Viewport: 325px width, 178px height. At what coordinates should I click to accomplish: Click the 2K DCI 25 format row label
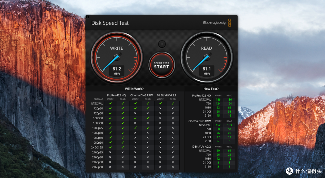(97, 148)
